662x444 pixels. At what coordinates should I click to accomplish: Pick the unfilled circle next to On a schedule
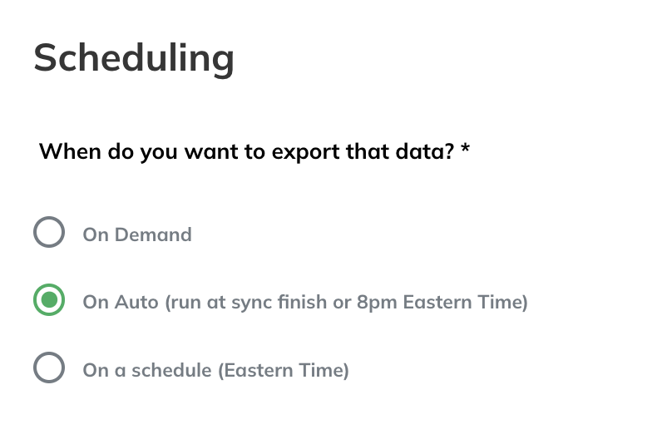(49, 368)
